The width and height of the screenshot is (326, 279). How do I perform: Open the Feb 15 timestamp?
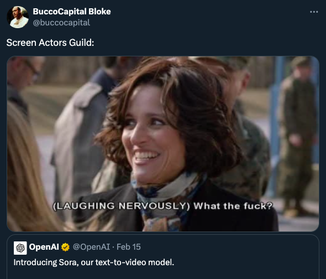(x=129, y=247)
